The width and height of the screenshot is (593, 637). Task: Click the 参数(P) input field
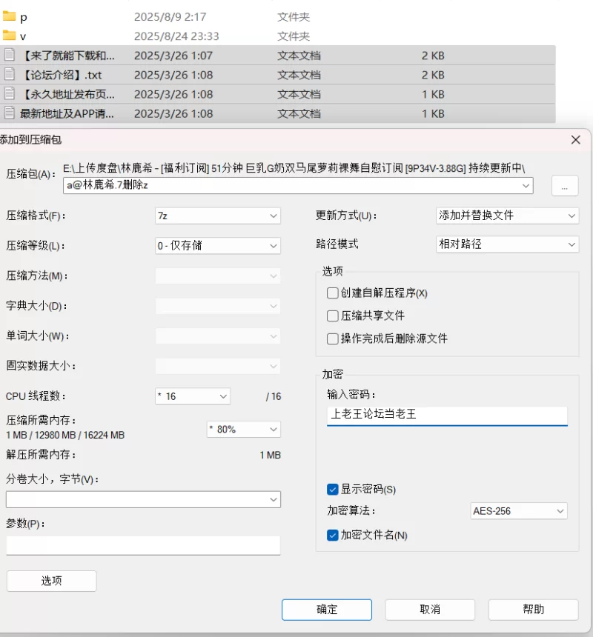pyautogui.click(x=143, y=546)
